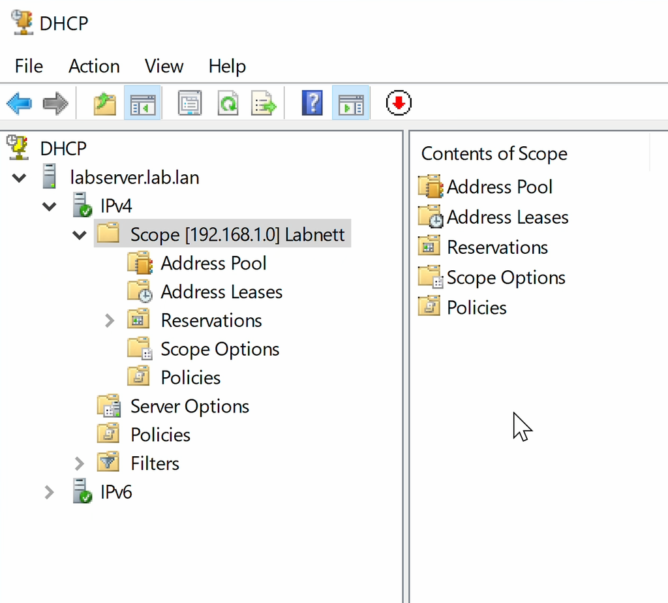Collapse the Scope [192.168.1.0] Labnett node
The image size is (668, 603).
pyautogui.click(x=80, y=235)
